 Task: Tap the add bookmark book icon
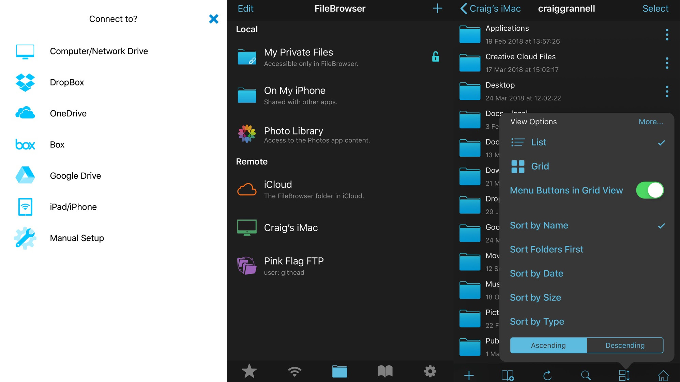(508, 375)
